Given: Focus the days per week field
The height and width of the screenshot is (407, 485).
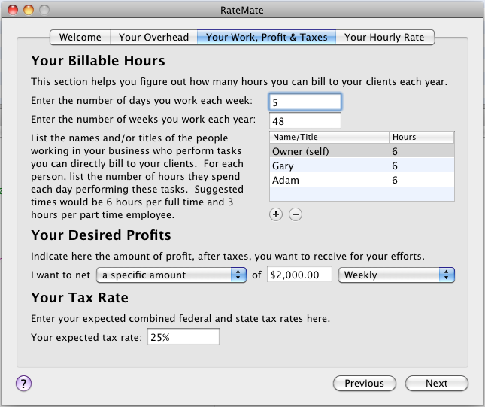Looking at the screenshot, I should tap(305, 102).
